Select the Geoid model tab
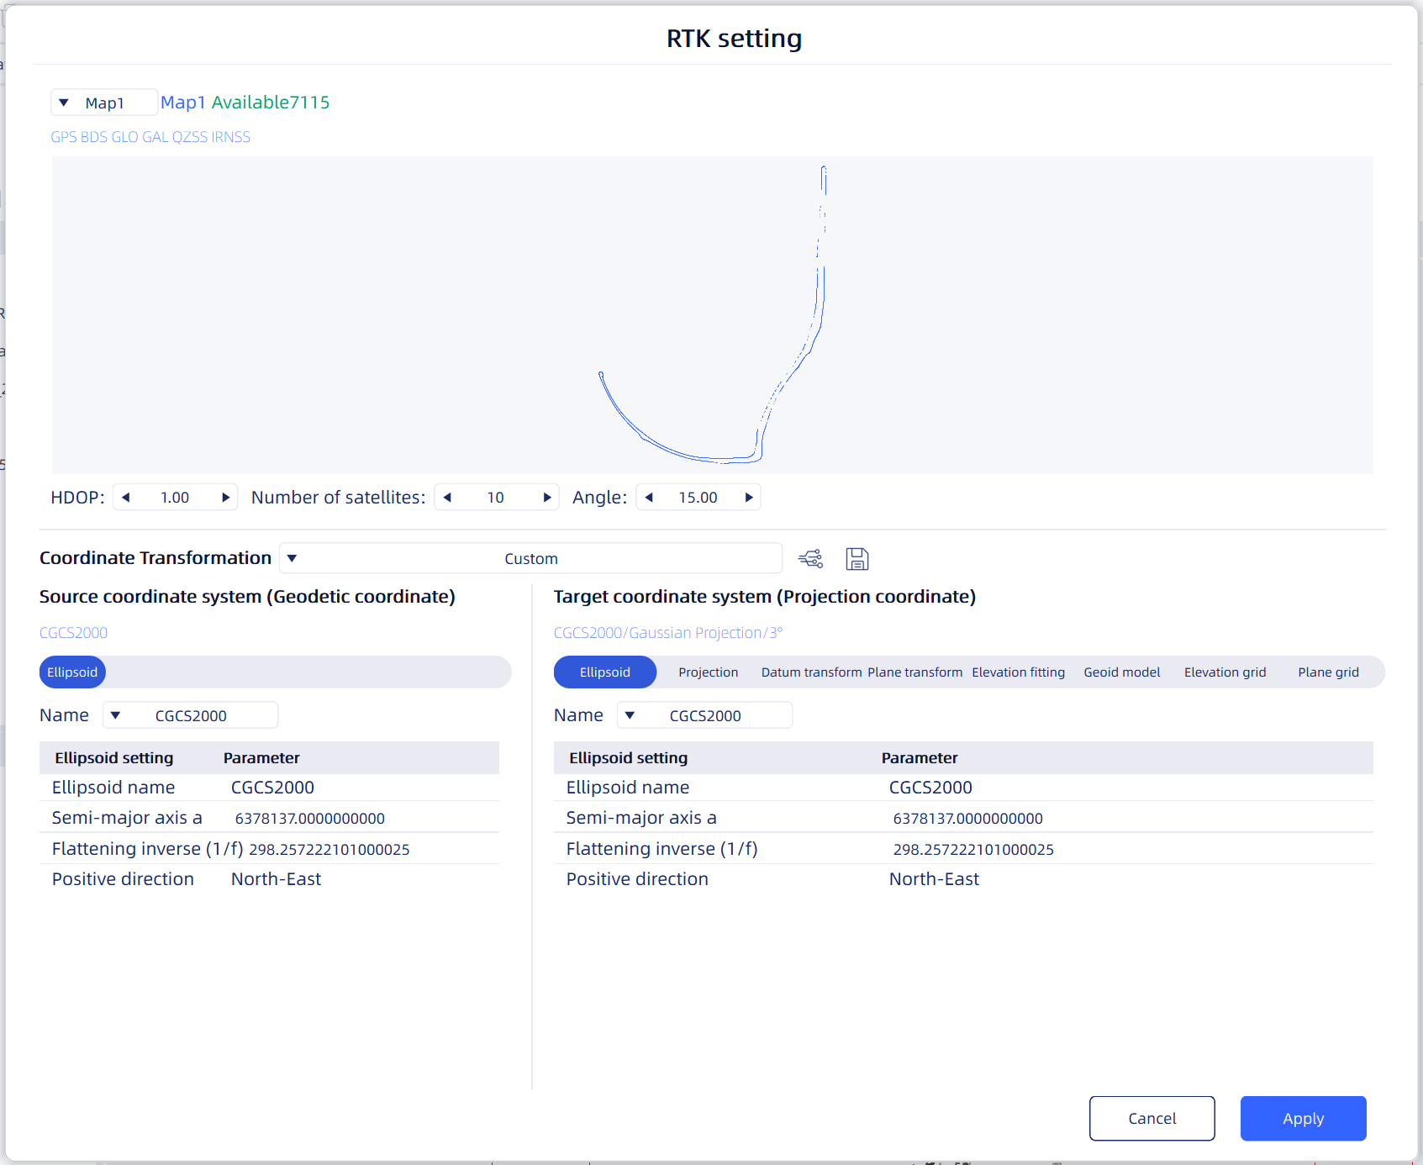This screenshot has height=1165, width=1423. pyautogui.click(x=1122, y=672)
